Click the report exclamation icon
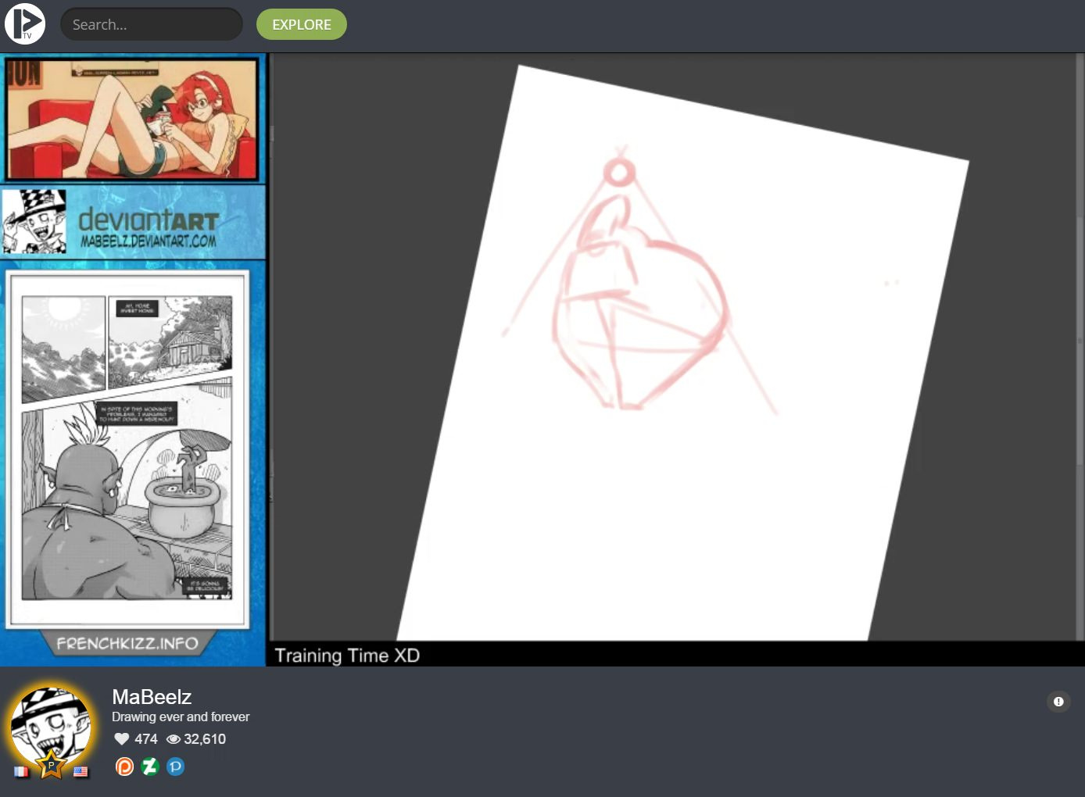This screenshot has height=797, width=1085. pyautogui.click(x=1058, y=702)
